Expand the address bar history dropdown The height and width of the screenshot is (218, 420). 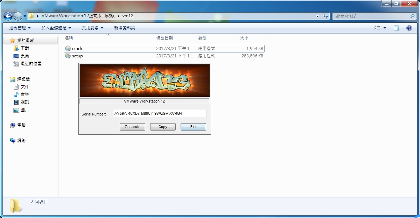coord(317,16)
